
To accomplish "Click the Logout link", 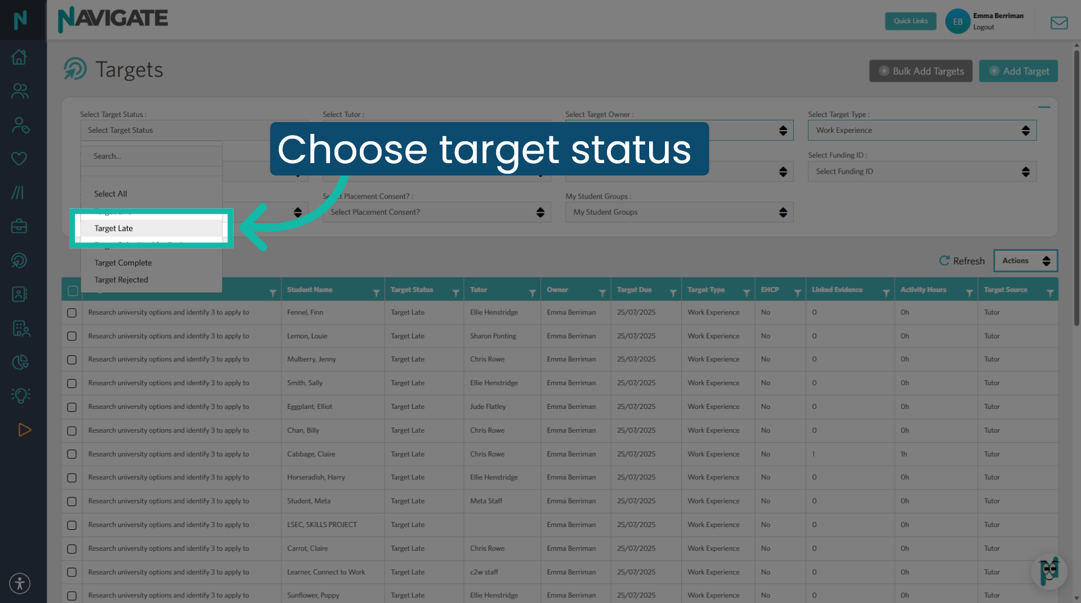I will coord(984,27).
